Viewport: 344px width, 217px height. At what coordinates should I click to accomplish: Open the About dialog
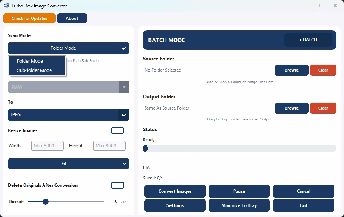[x=72, y=18]
